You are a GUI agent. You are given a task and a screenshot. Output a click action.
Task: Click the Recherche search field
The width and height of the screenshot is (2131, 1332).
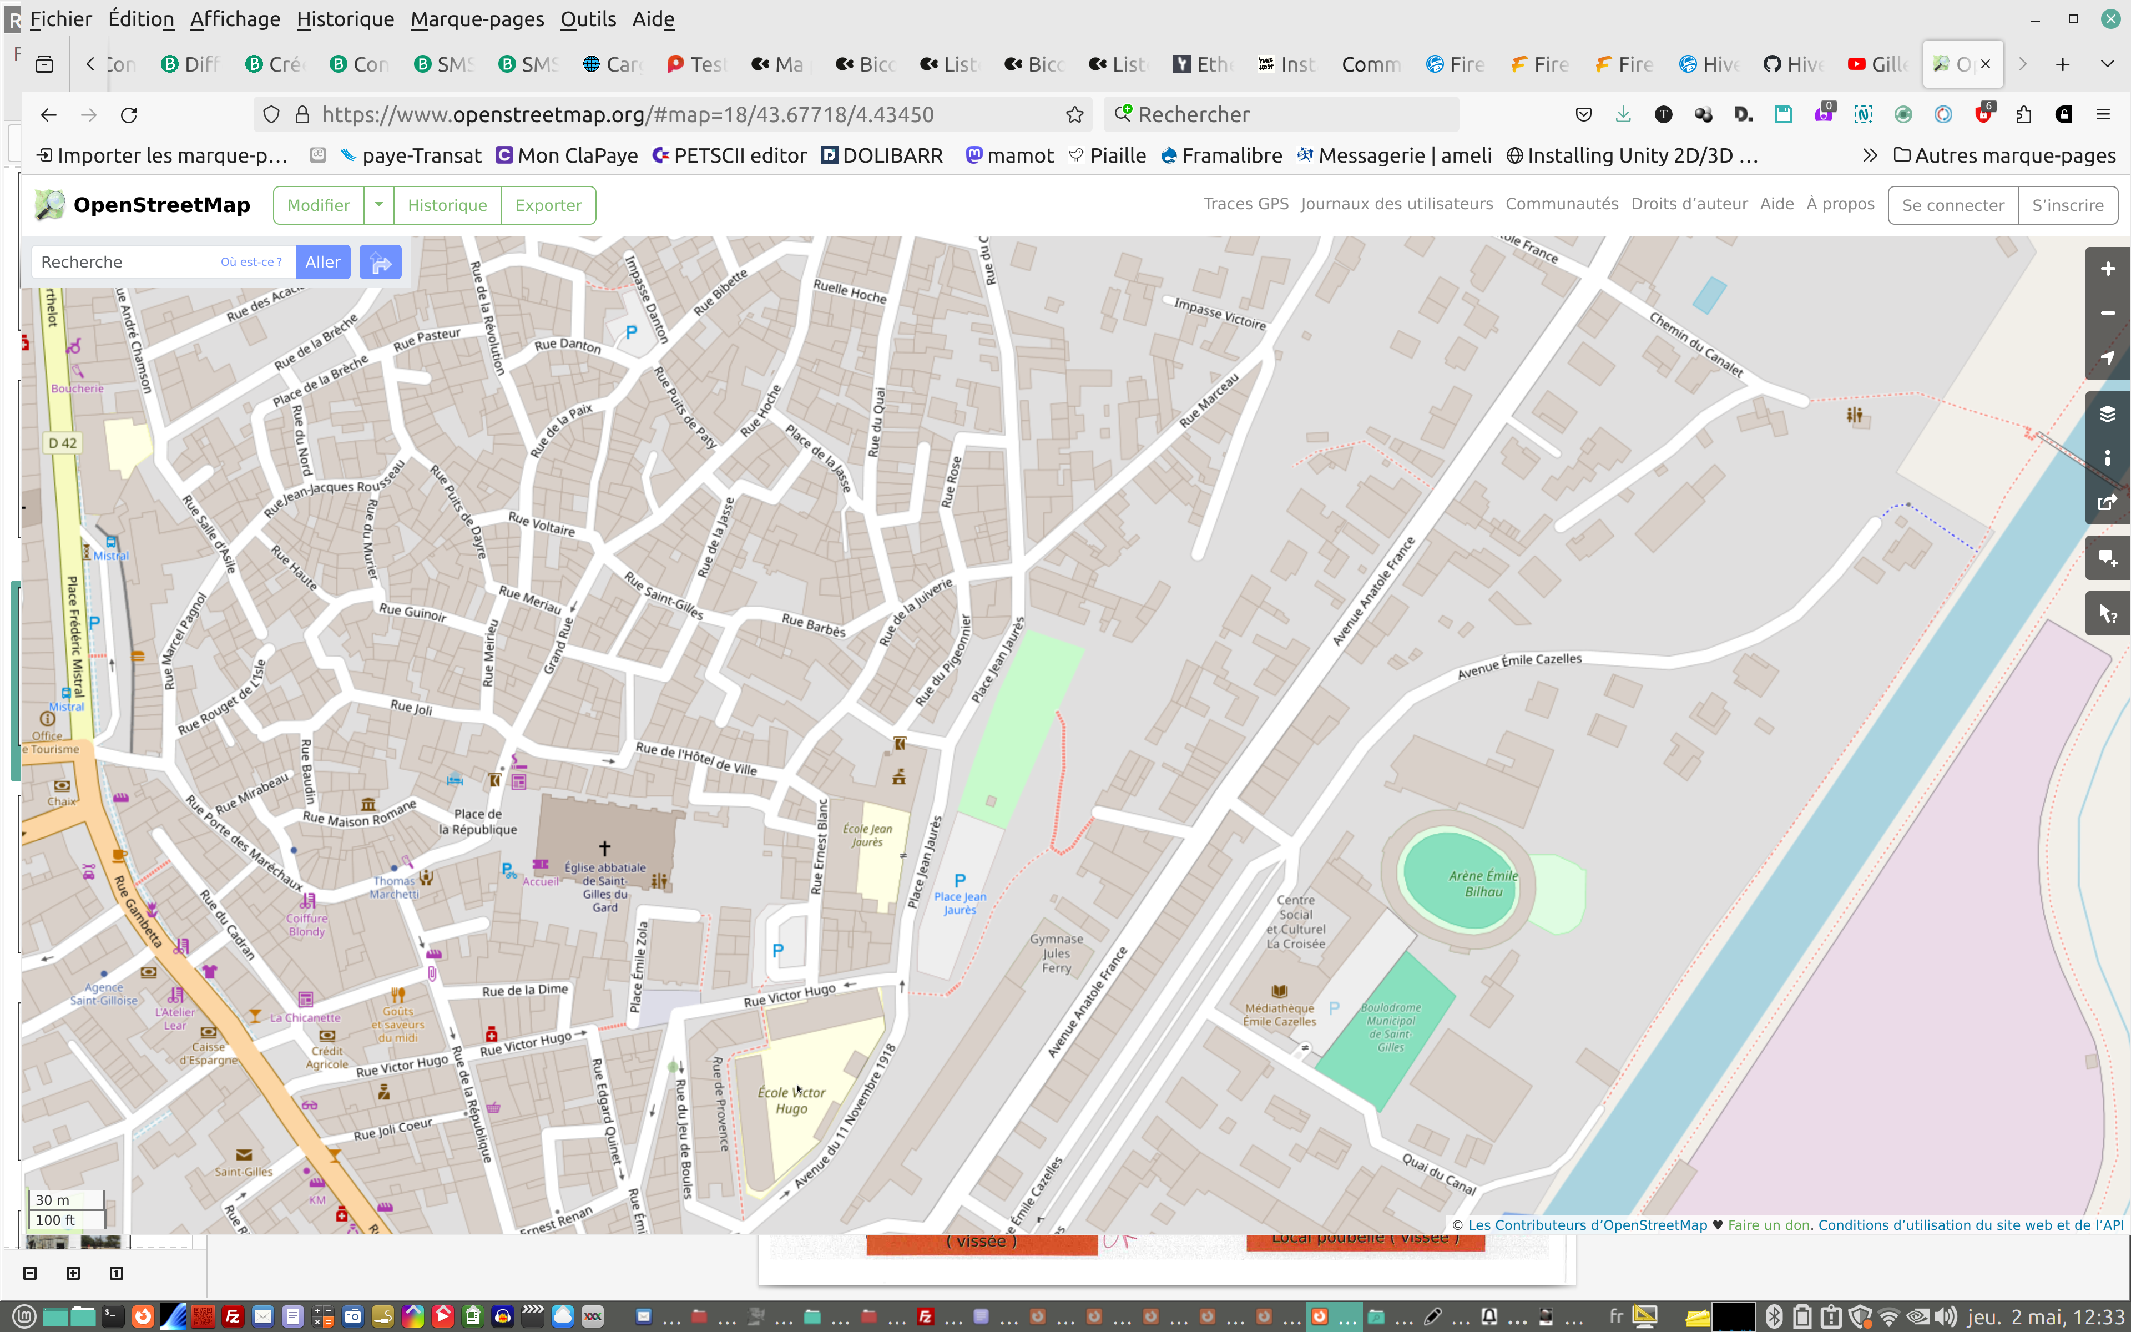123,261
